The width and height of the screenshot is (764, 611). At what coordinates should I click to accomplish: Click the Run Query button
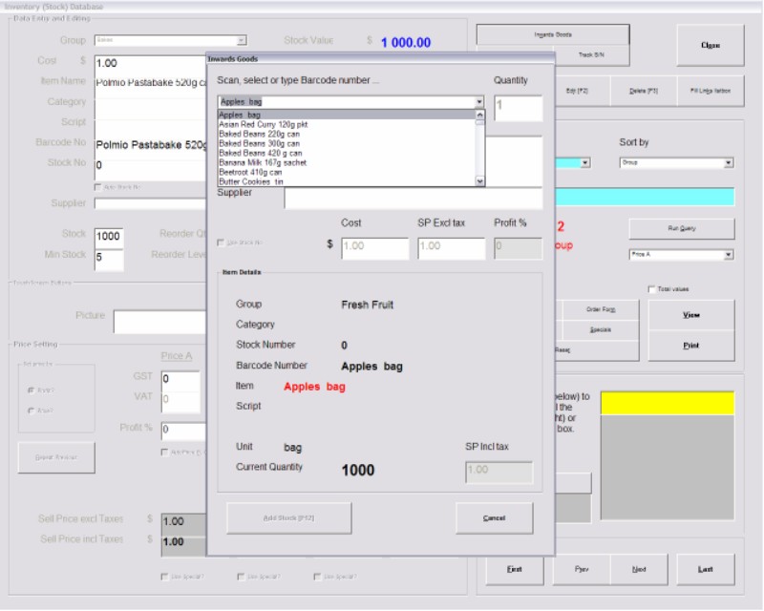tap(681, 228)
